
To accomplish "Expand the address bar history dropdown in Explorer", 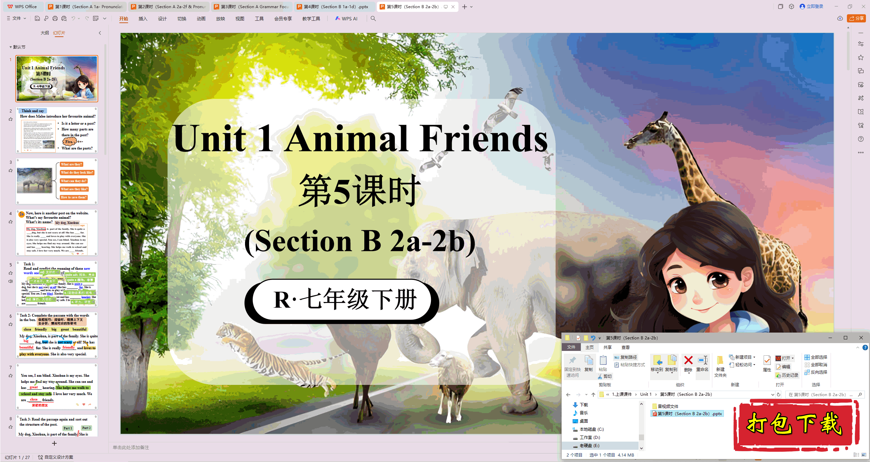I will click(772, 394).
